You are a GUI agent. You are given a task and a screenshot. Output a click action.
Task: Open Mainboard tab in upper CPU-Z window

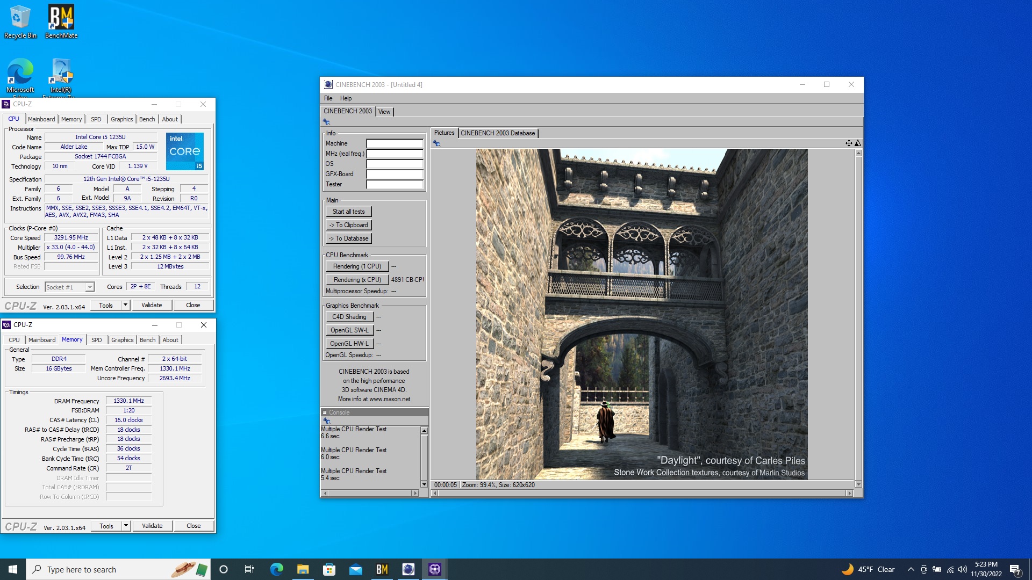pos(41,119)
